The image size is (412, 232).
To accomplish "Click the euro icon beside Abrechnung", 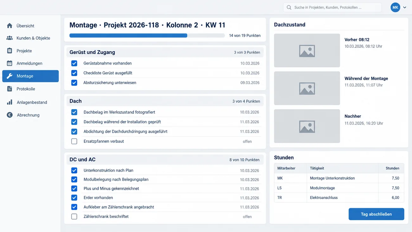I will click(10, 115).
